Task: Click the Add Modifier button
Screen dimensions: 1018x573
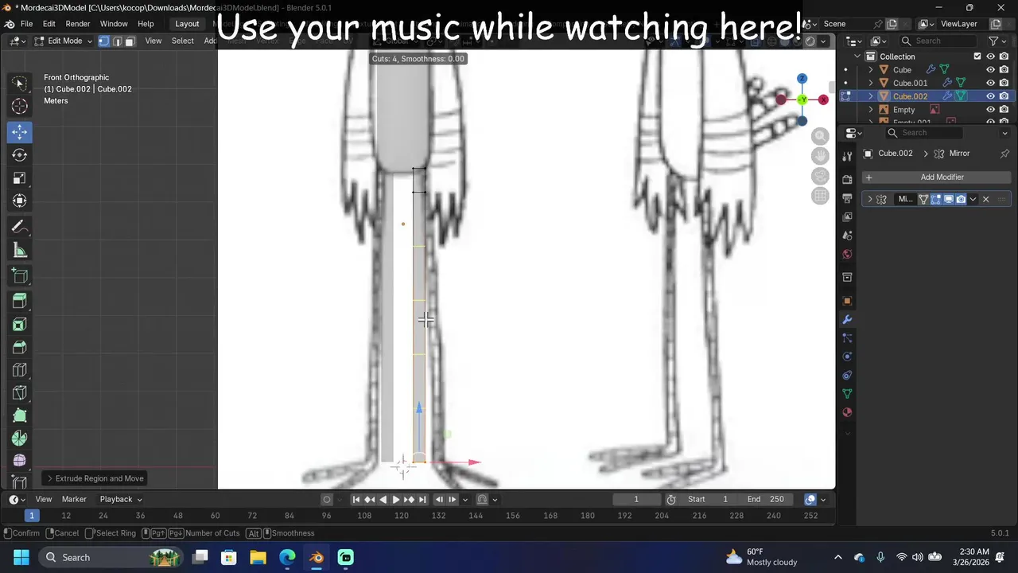Action: [936, 177]
